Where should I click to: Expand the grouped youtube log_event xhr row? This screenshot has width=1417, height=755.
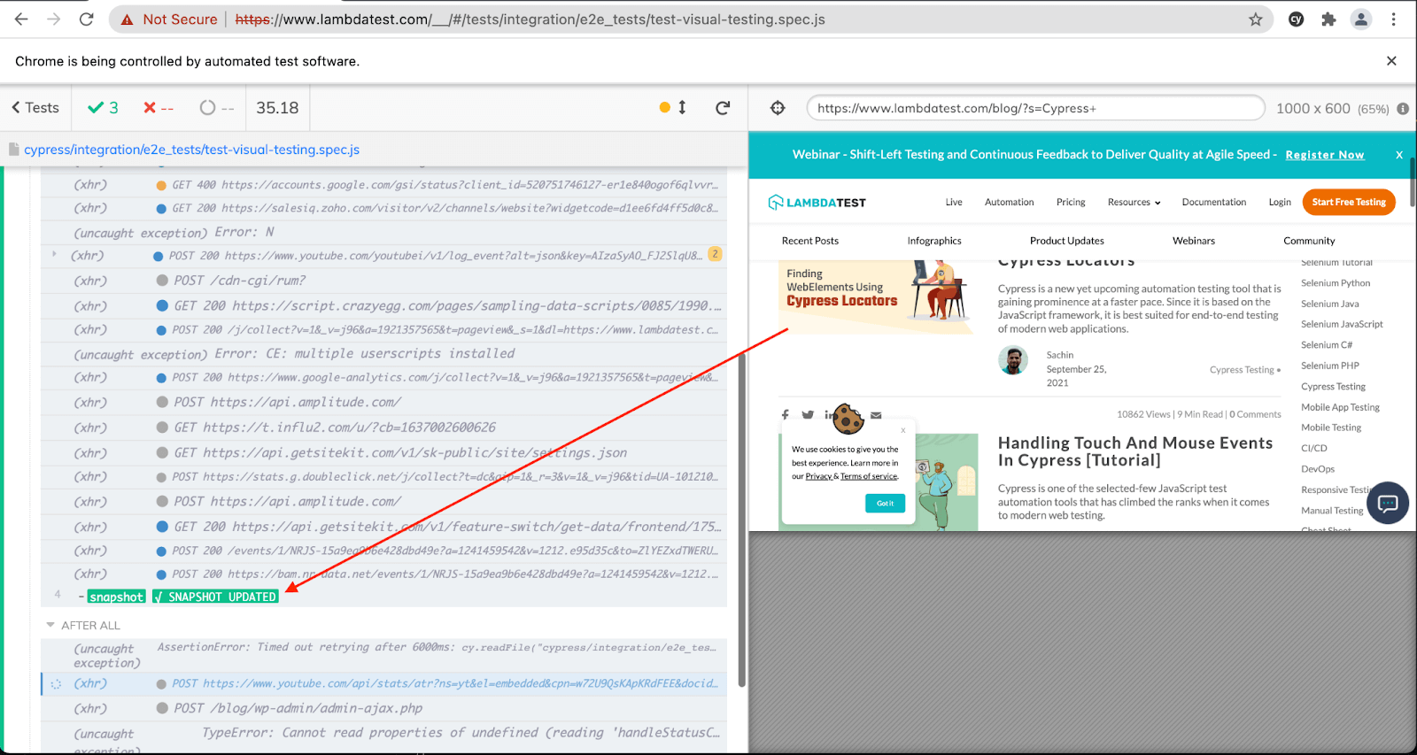(54, 255)
